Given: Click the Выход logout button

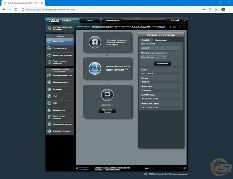Looking at the screenshot, I should [90, 21].
